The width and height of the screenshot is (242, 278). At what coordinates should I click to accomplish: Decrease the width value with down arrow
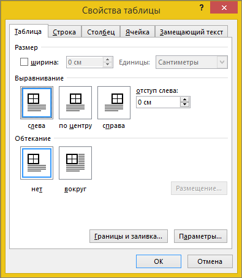tap(108, 65)
